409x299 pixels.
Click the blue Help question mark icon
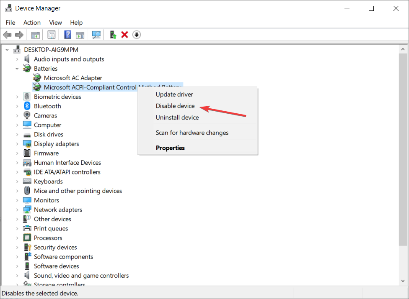tap(67, 35)
